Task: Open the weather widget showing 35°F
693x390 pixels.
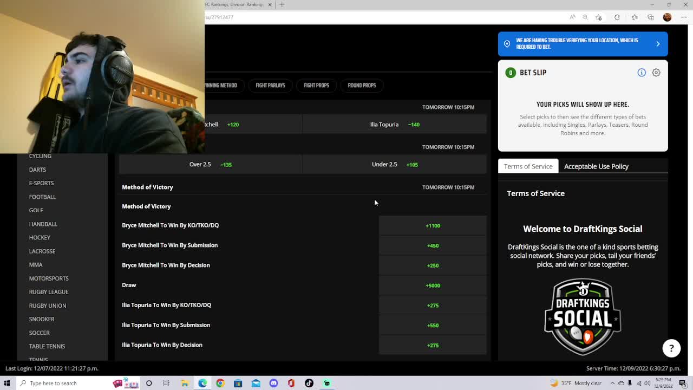Action: [576, 383]
